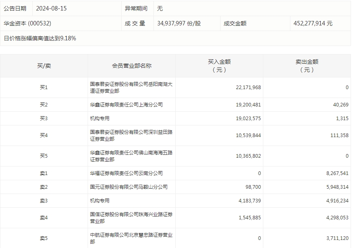Screen dimensions: 353x248
Task: Click the 成交金额 value 452,277,914 元
Action: pyautogui.click(x=313, y=23)
